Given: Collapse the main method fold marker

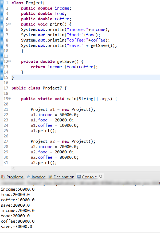Looking at the screenshot, I should pyautogui.click(x=10, y=98).
